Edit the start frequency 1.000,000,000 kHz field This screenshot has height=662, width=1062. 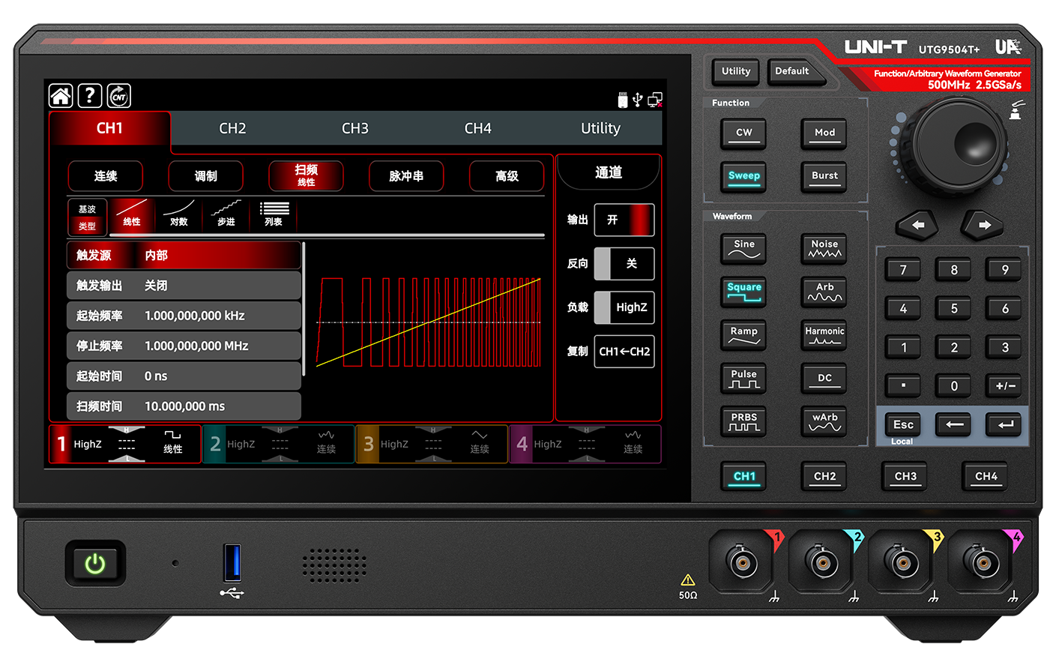[x=184, y=316]
